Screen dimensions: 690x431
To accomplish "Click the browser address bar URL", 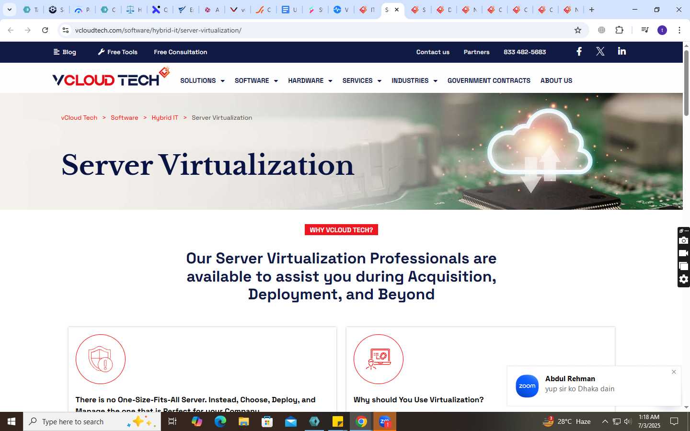I will pyautogui.click(x=158, y=30).
